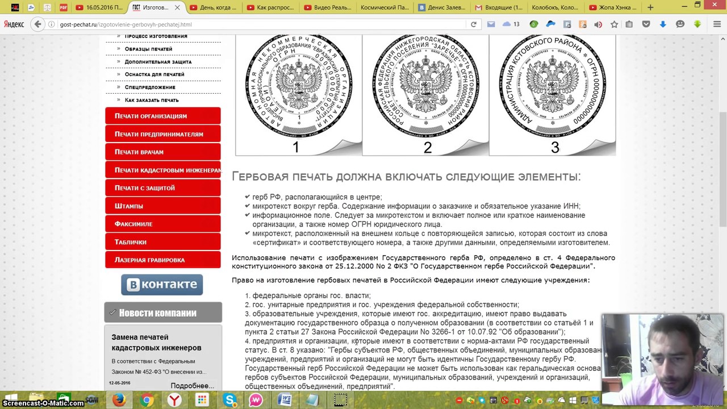Click the speaker sound icon in toolbar
This screenshot has height=409, width=727.
click(598, 24)
